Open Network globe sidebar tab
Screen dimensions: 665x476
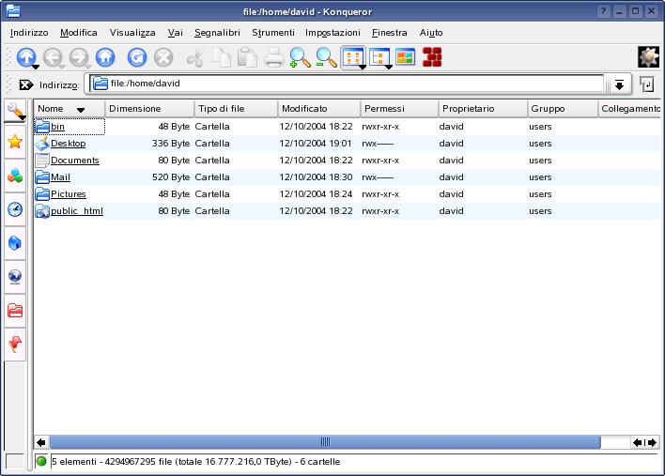coord(15,277)
